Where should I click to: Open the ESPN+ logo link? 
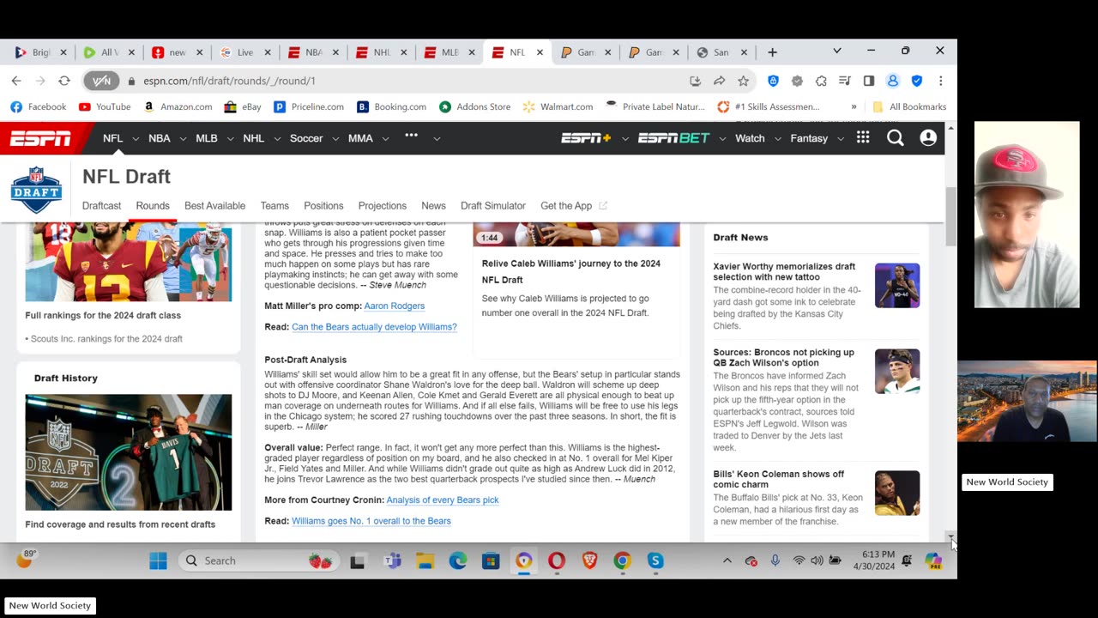(x=587, y=138)
